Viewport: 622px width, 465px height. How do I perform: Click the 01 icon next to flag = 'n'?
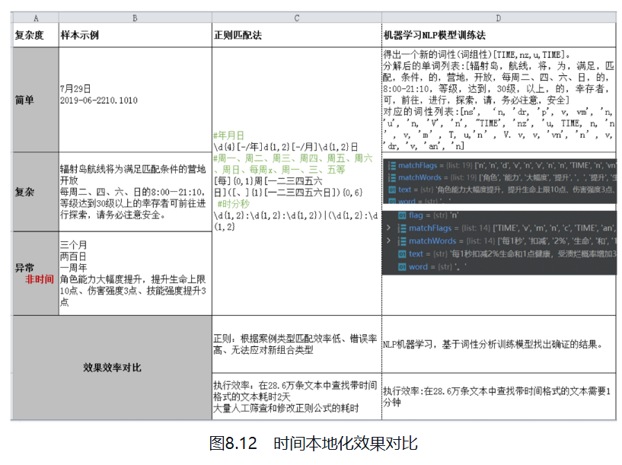(402, 215)
